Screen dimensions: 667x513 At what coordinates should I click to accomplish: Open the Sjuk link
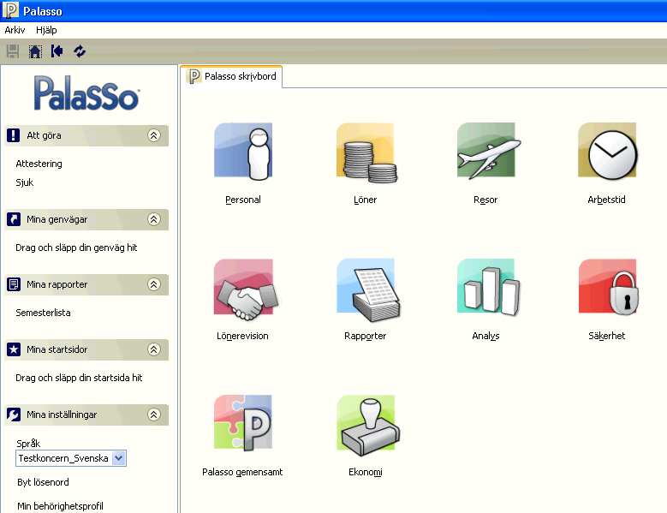(24, 182)
